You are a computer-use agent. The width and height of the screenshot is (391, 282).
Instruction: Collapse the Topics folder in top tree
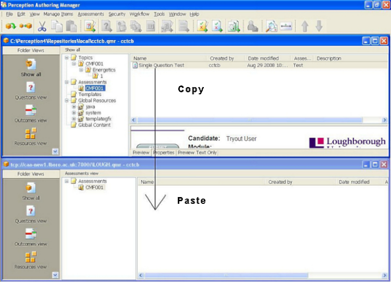pos(67,58)
